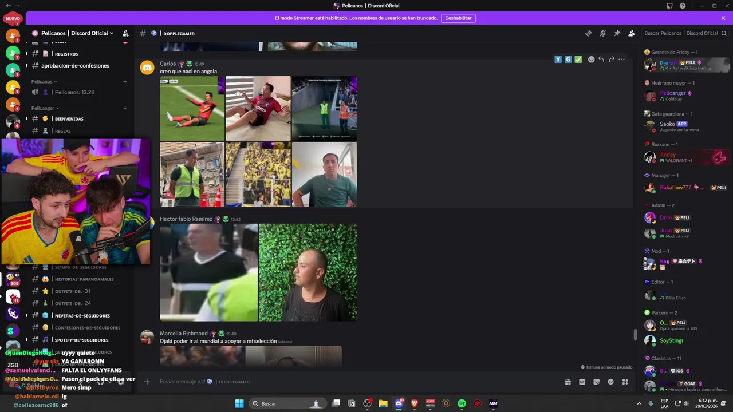Open the sticker picker
733x412 pixels.
click(596, 382)
